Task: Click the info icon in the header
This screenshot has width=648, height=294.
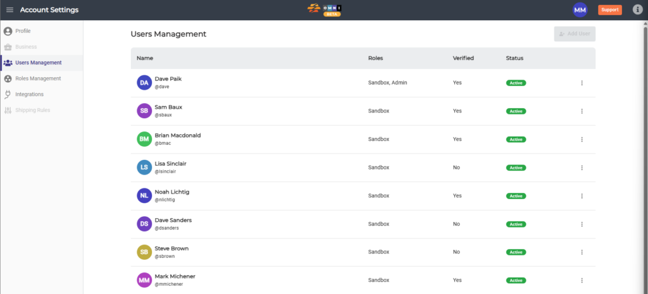Action: (638, 10)
